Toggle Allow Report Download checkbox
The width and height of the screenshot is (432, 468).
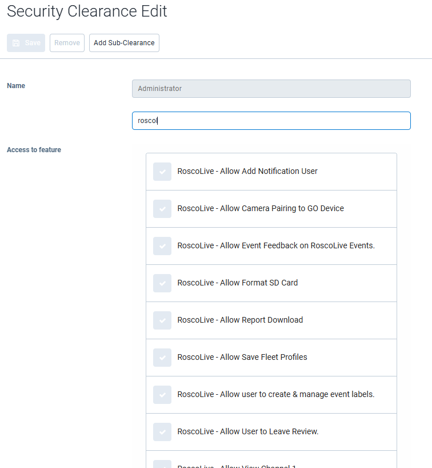(x=162, y=320)
